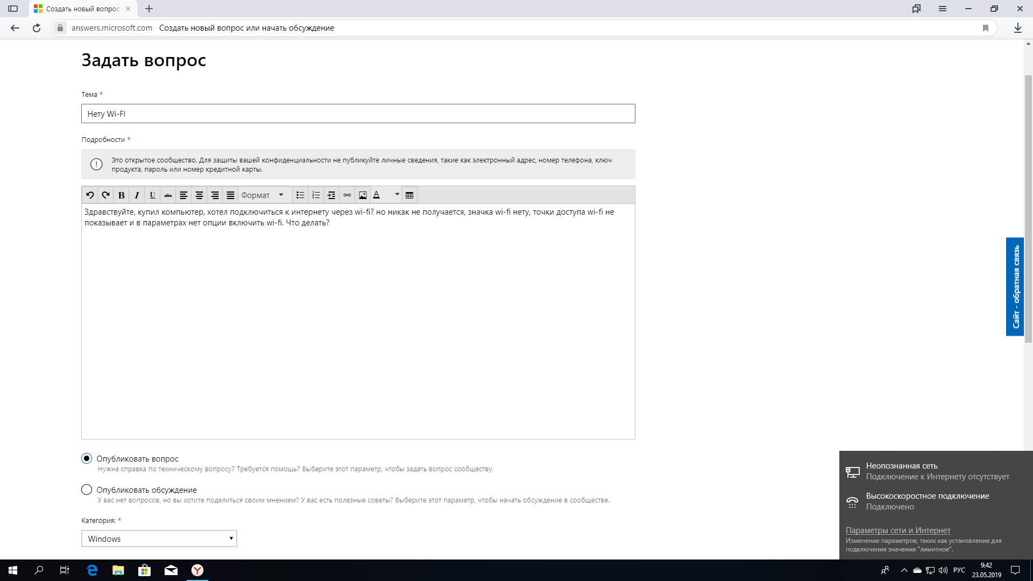Click the Underline formatting icon
This screenshot has width=1033, height=581.
tap(152, 195)
